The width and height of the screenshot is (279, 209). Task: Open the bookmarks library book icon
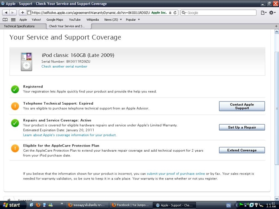5,20
